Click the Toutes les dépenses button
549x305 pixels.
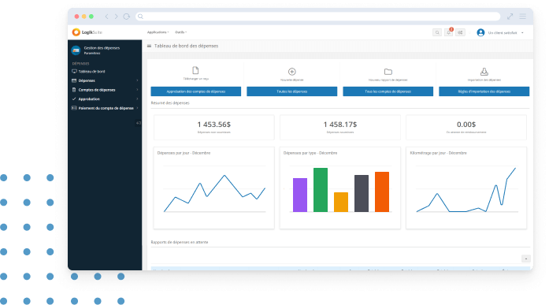coord(292,91)
